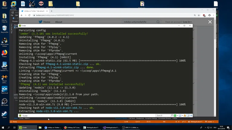Click the master branch indicator in VS status bar
232x130 pixels.
[209, 122]
